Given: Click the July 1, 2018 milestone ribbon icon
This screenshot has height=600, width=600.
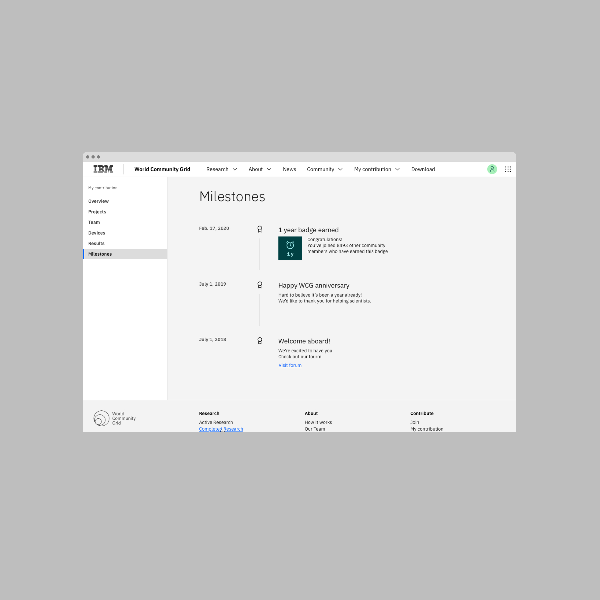Looking at the screenshot, I should pyautogui.click(x=260, y=341).
